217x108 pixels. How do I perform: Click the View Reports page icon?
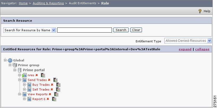point(24,94)
